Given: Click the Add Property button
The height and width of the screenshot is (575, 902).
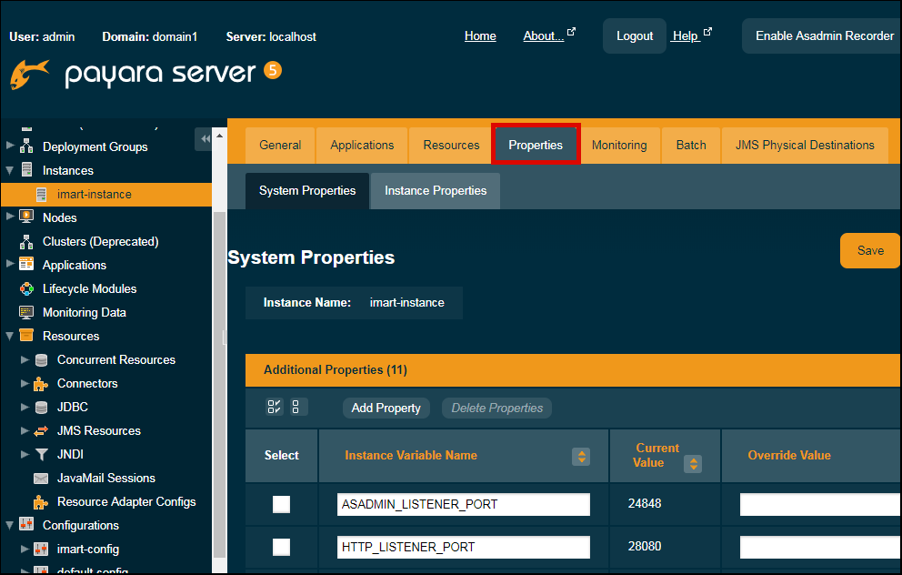Looking at the screenshot, I should click(x=386, y=408).
